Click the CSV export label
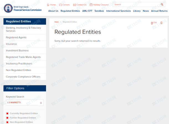 (x=155, y=22)
